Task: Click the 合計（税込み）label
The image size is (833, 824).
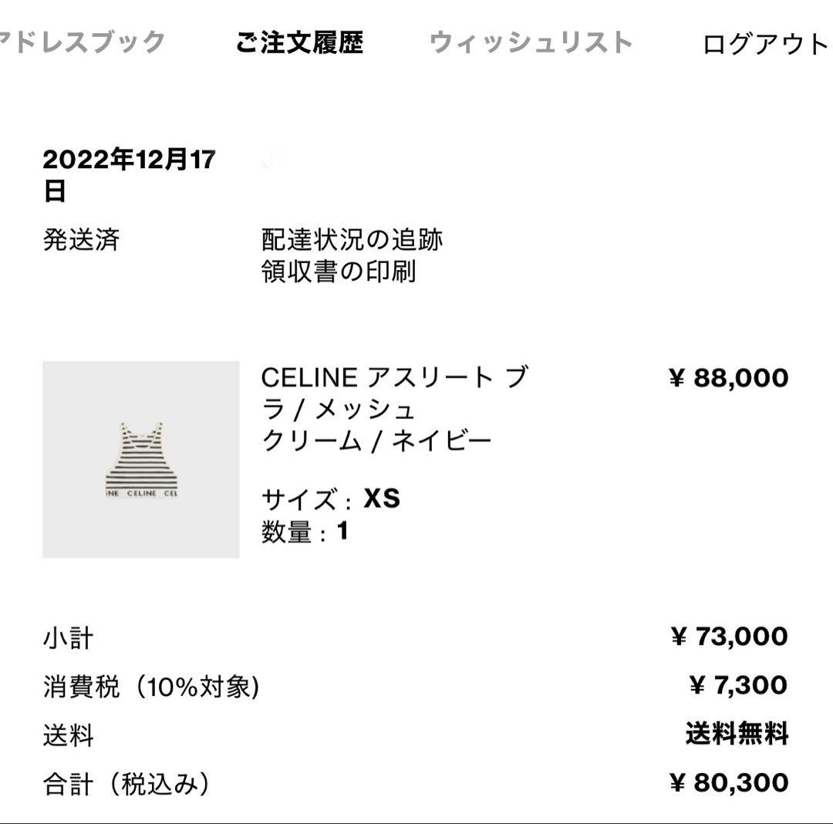Action: [126, 784]
